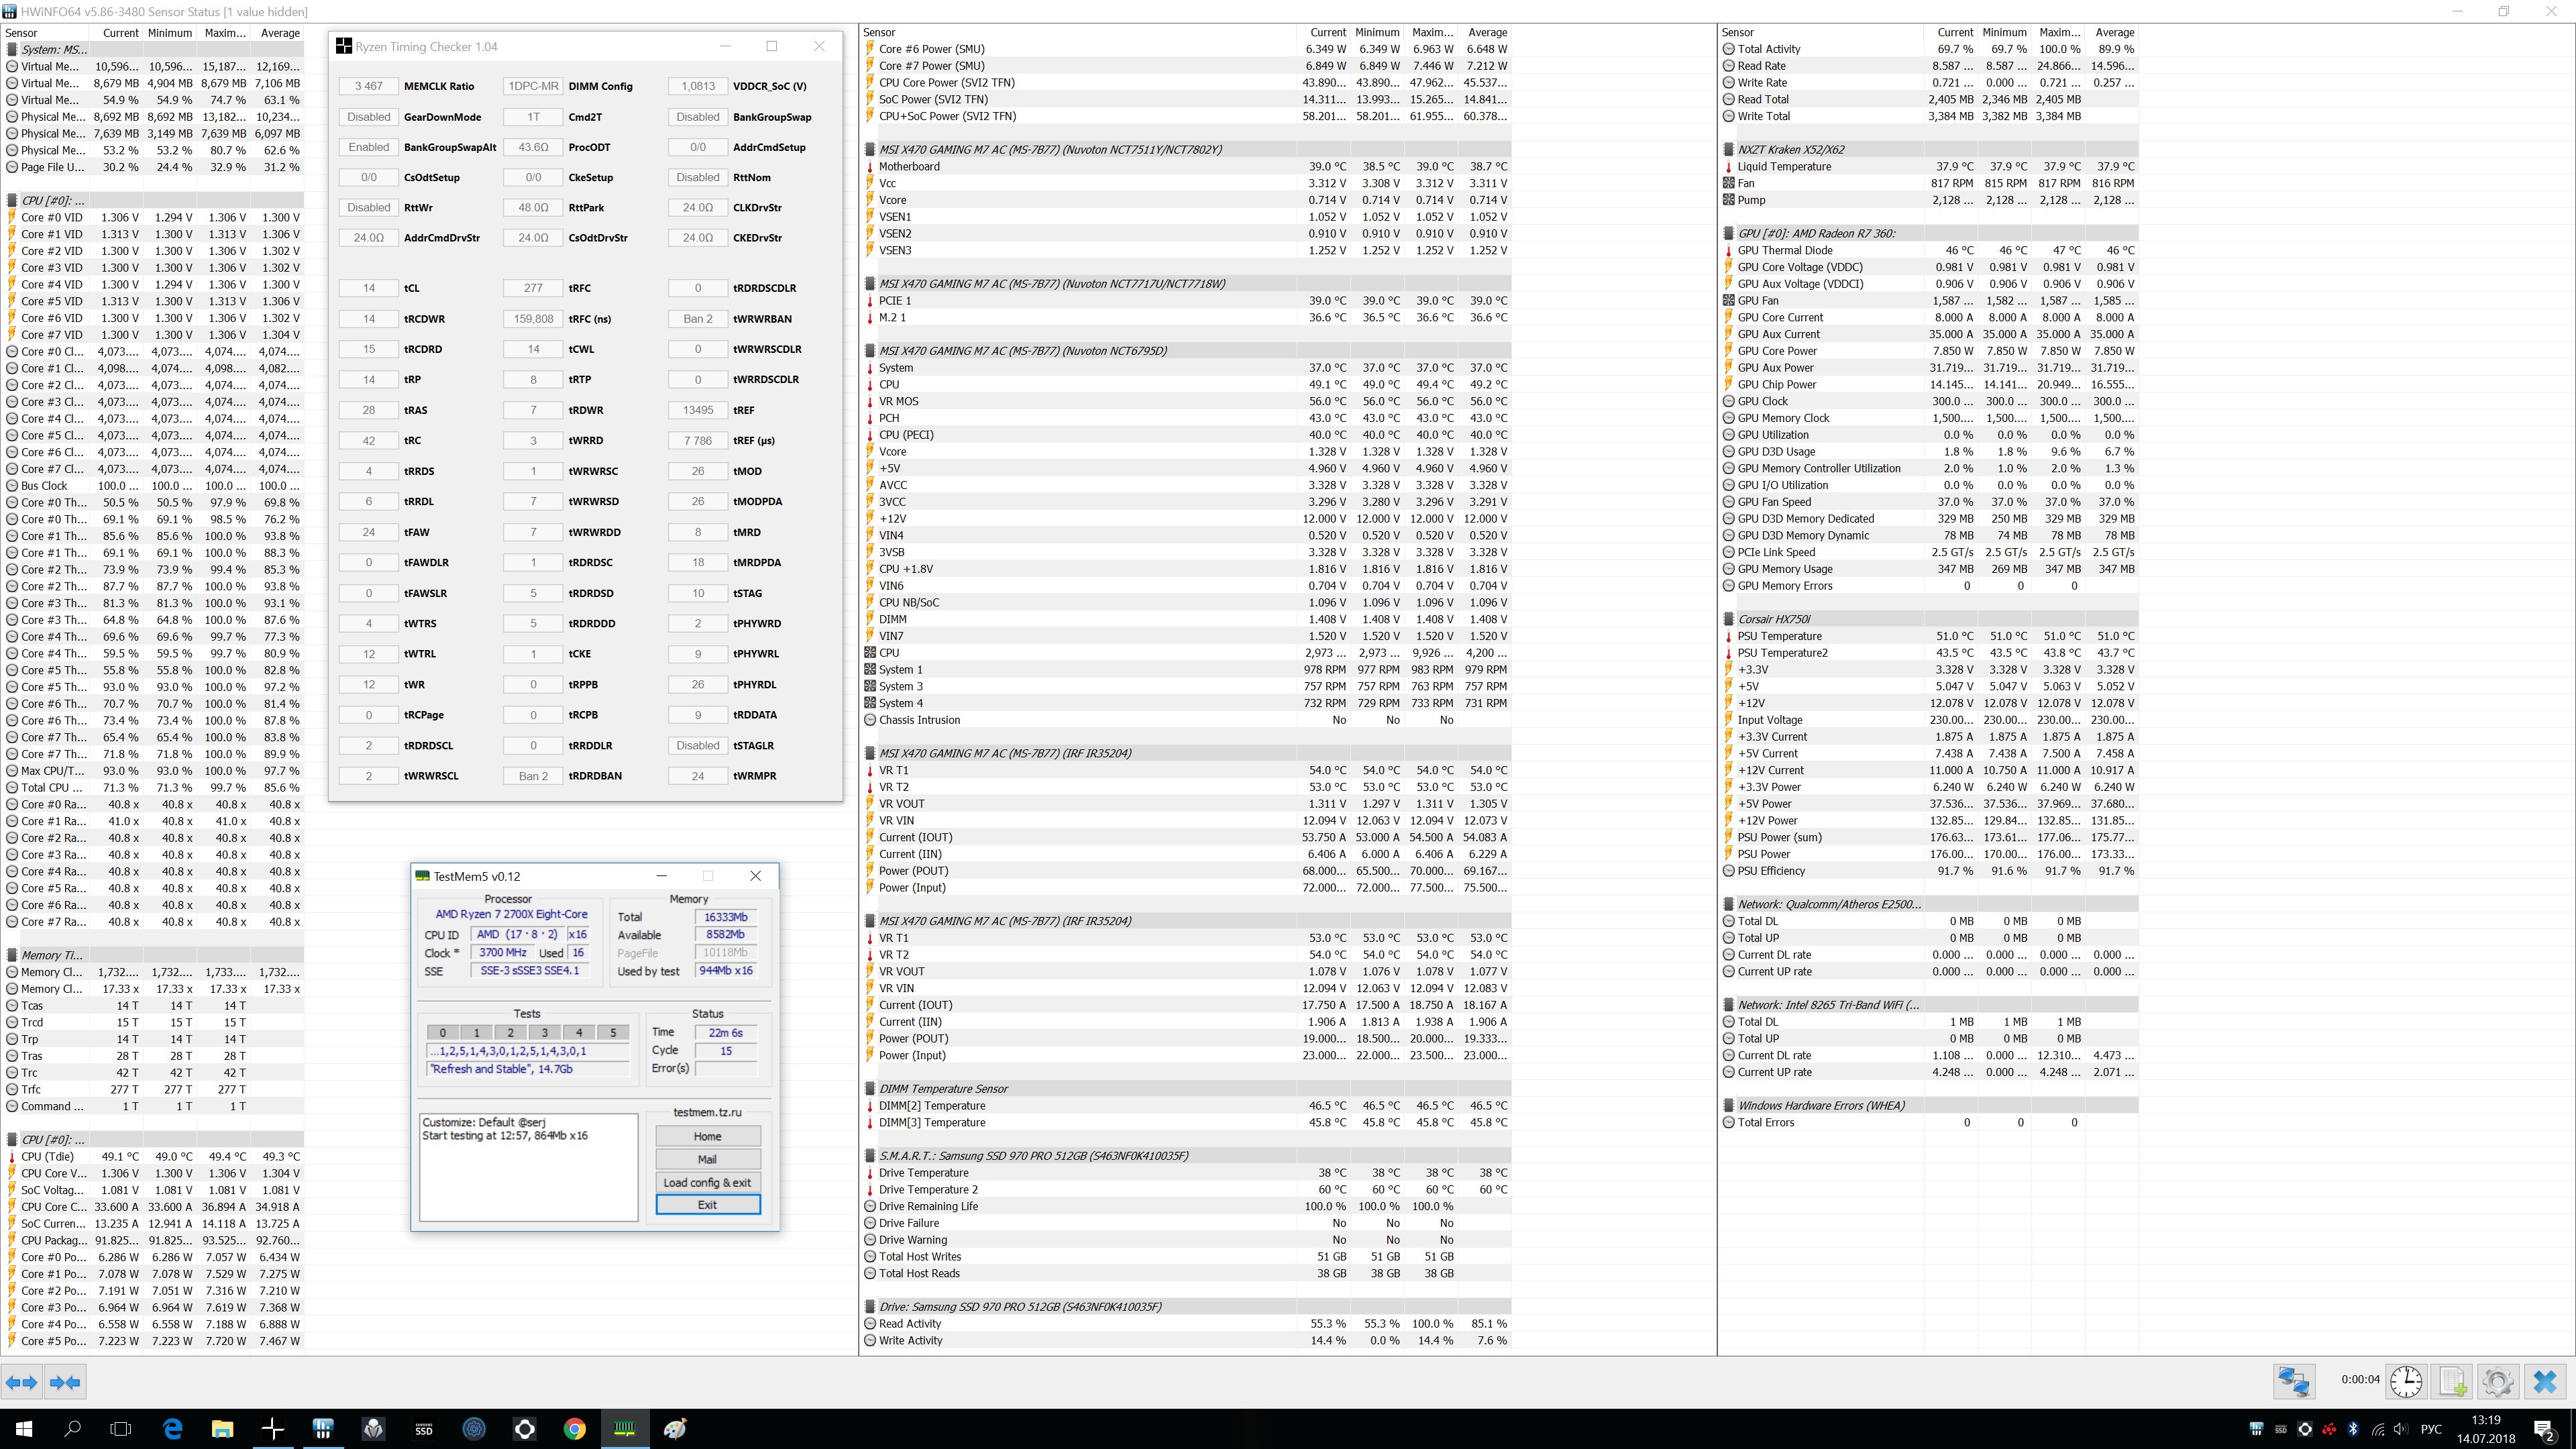Click Load config & exit button
The width and height of the screenshot is (2576, 1449).
point(707,1182)
